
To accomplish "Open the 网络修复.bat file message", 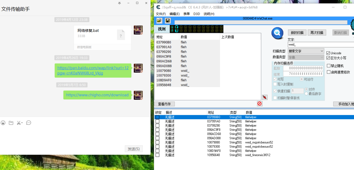I will 102,38.
